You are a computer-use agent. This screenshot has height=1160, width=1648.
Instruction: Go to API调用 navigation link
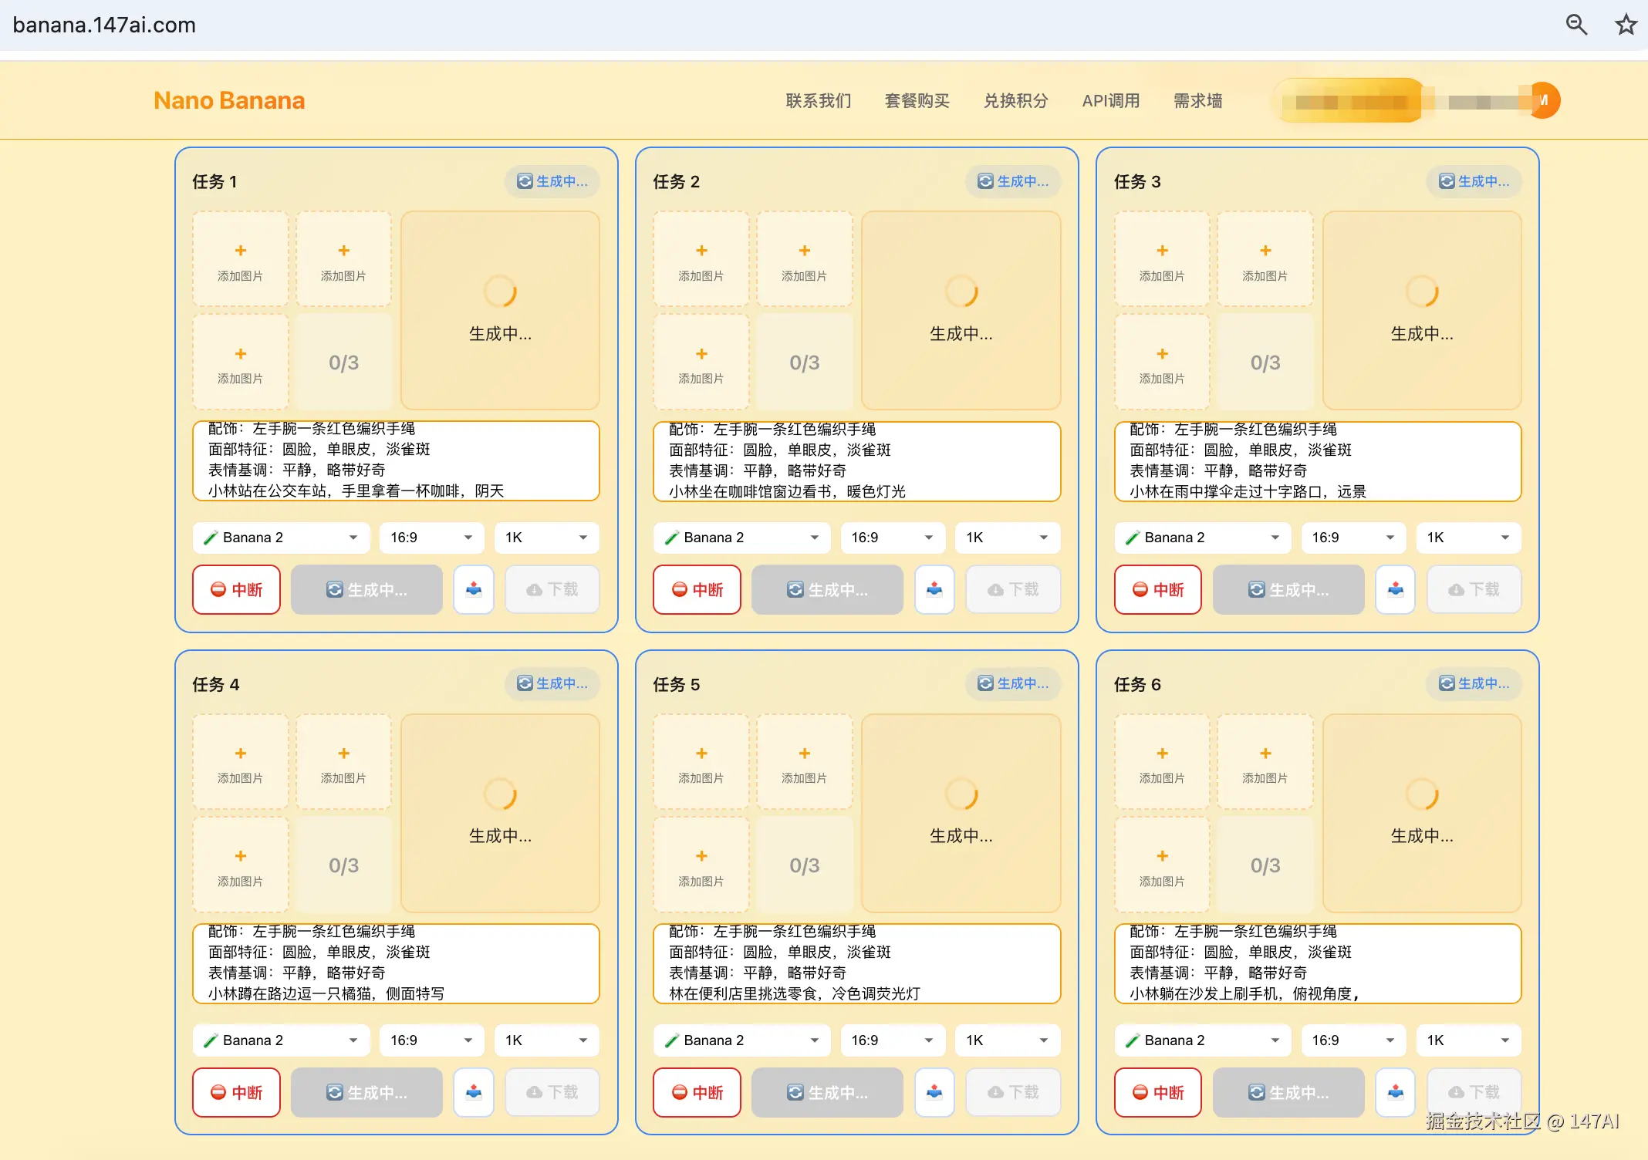1110,101
